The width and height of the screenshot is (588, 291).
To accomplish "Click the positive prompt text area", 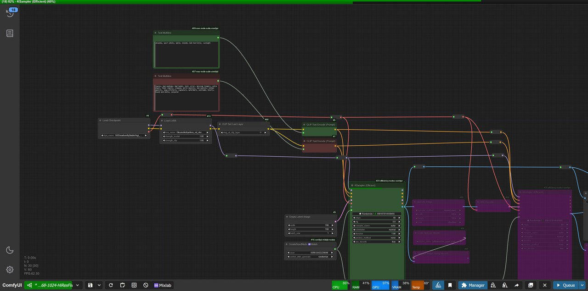I will point(187,54).
